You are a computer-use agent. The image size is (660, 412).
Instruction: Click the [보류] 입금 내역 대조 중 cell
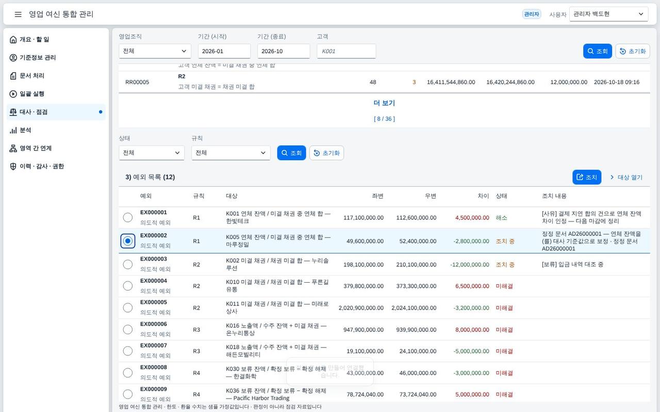[572, 265]
